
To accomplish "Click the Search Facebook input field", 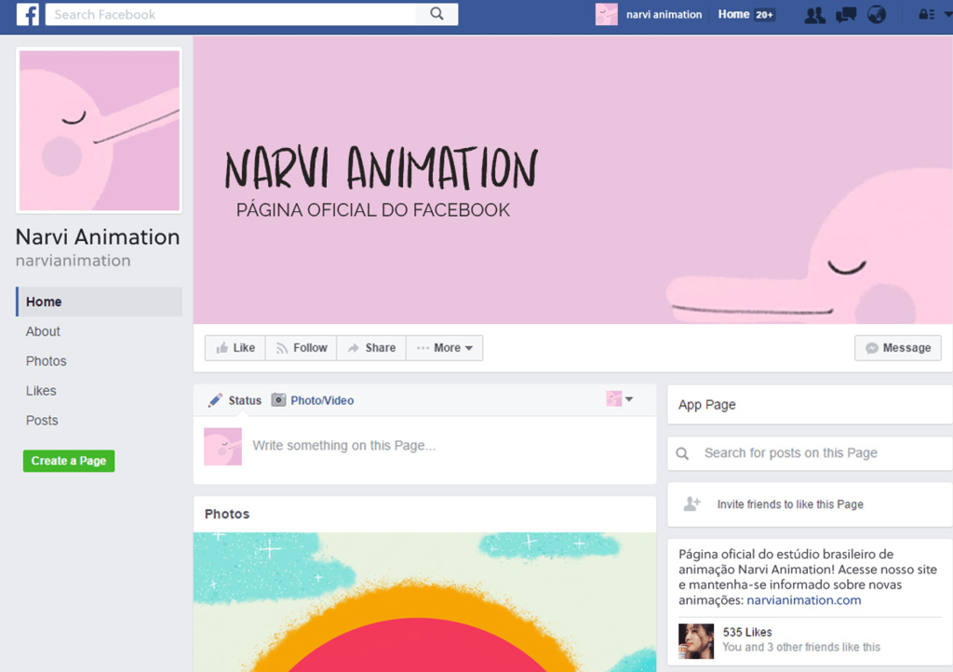I will coord(231,15).
